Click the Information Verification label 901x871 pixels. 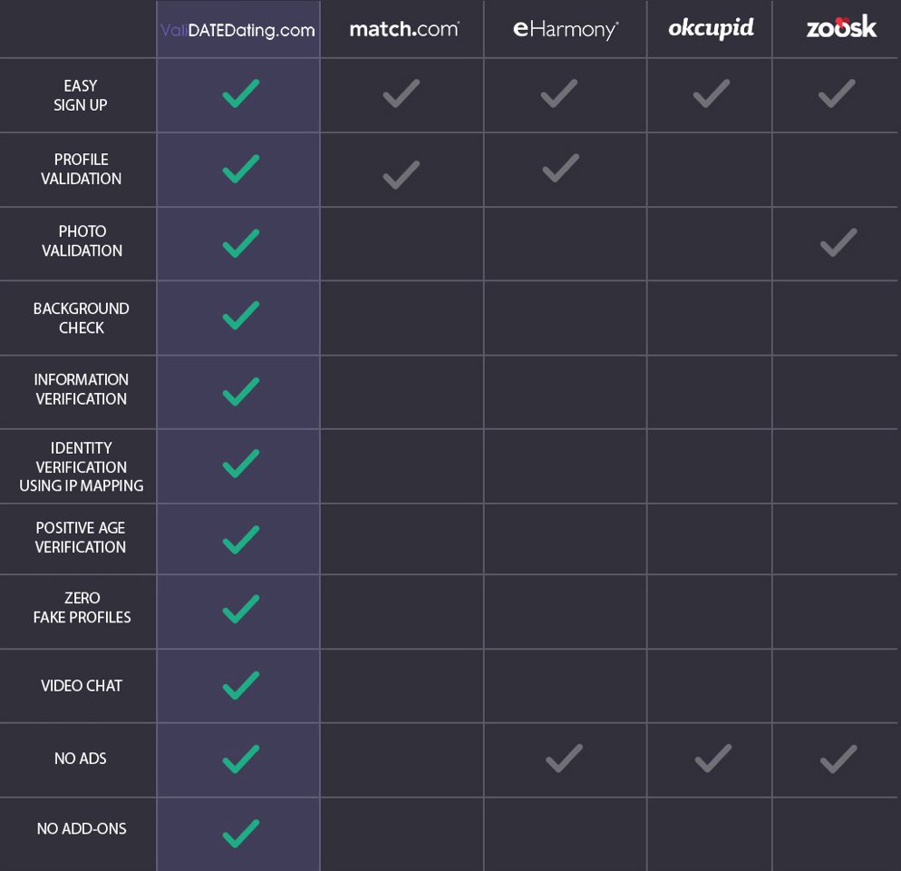click(81, 389)
